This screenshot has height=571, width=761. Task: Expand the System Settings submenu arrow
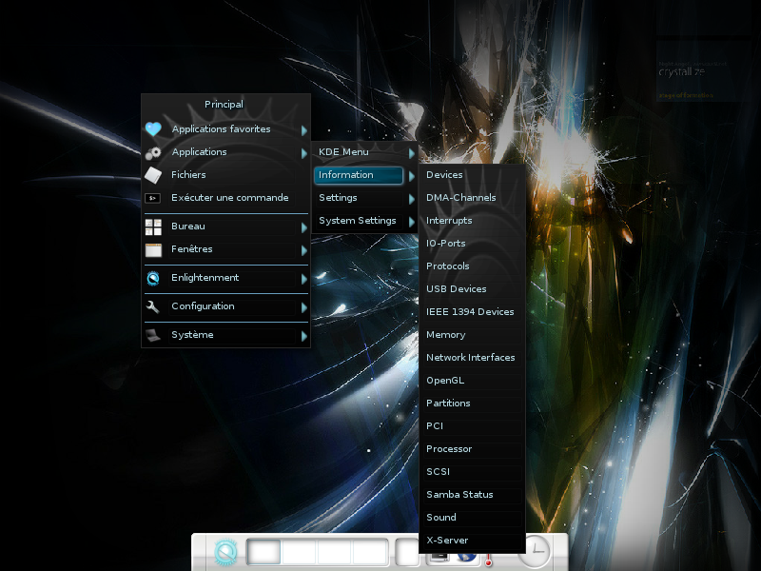pos(412,221)
